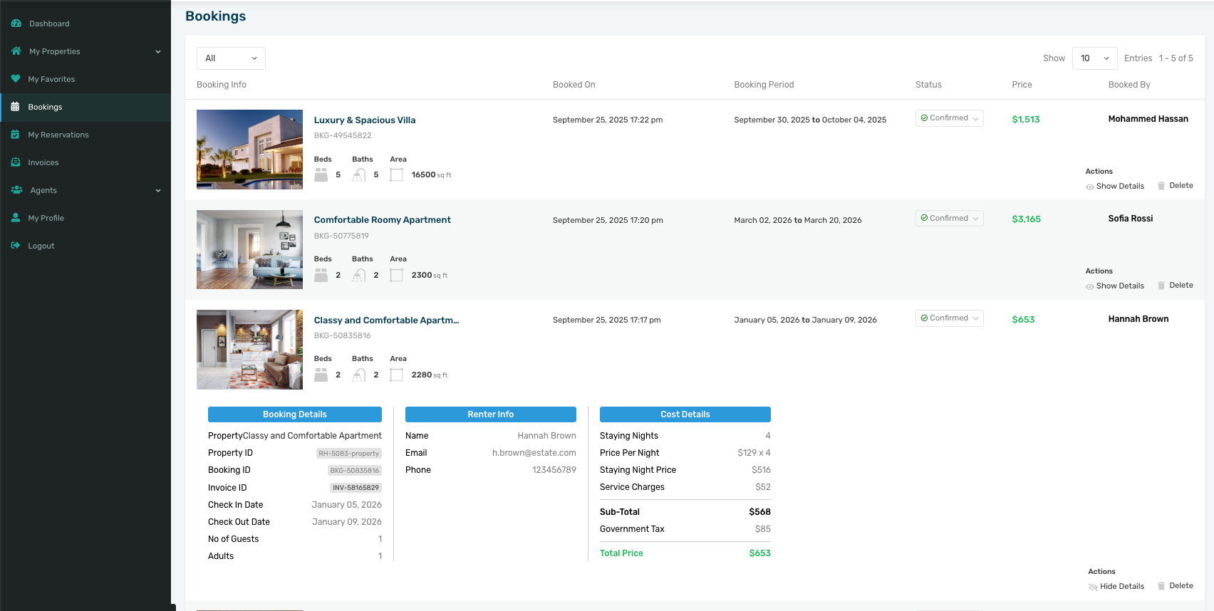
Task: Click the Cost Details header button
Action: [685, 414]
